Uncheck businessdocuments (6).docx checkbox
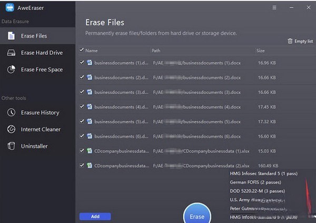Screen dimensions: 316x223 point(82,136)
